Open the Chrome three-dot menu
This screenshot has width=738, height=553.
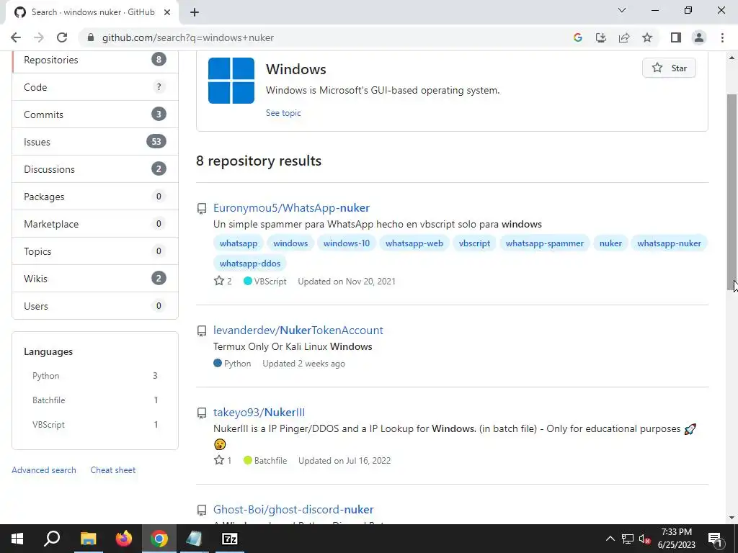point(722,37)
